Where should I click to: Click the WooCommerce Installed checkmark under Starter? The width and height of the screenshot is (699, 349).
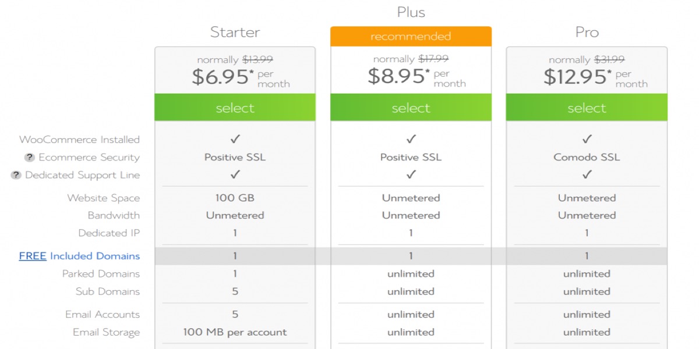[x=235, y=140]
